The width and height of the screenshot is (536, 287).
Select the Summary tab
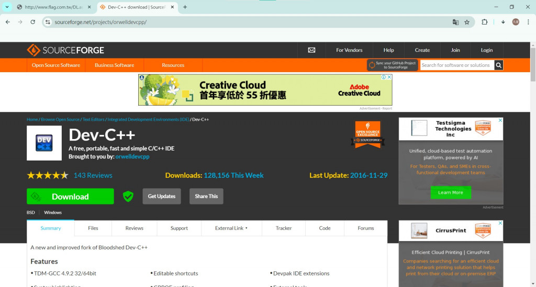[x=51, y=228]
